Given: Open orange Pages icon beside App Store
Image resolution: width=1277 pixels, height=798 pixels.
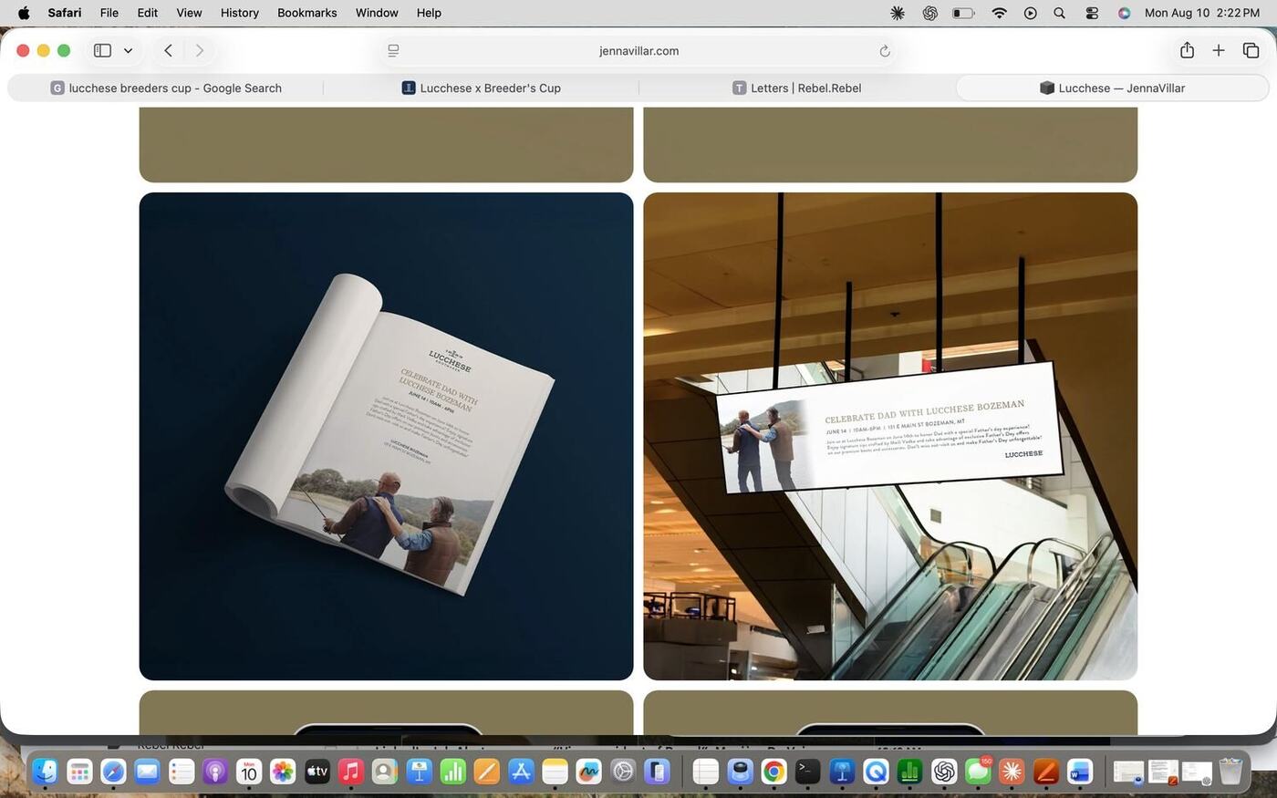Looking at the screenshot, I should 487,772.
